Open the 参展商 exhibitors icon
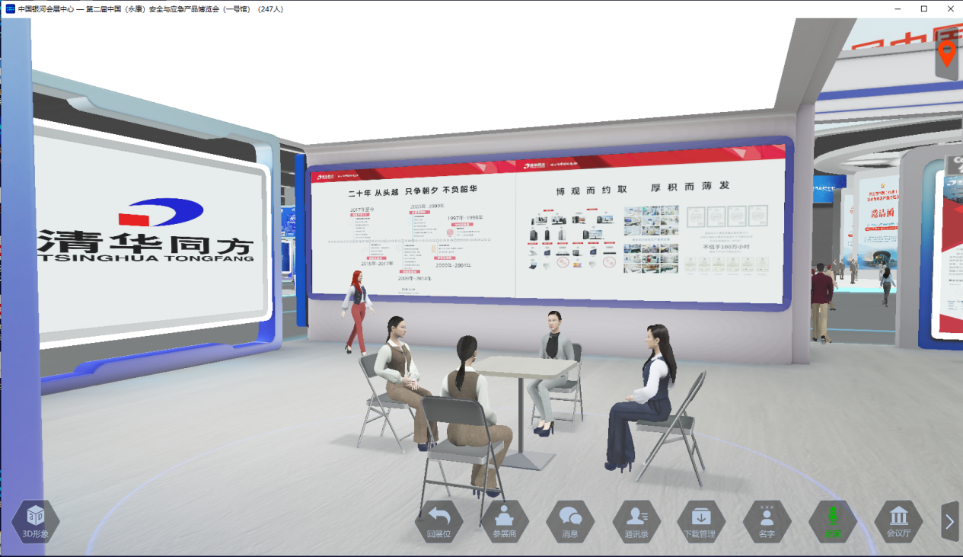Image resolution: width=963 pixels, height=557 pixels. tap(505, 522)
